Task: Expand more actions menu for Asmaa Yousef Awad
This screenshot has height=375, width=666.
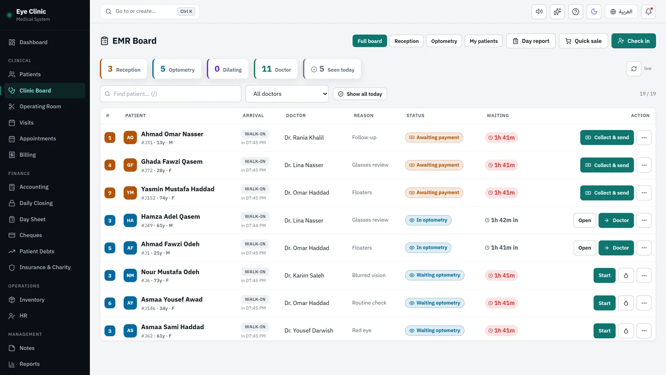Action: click(644, 303)
